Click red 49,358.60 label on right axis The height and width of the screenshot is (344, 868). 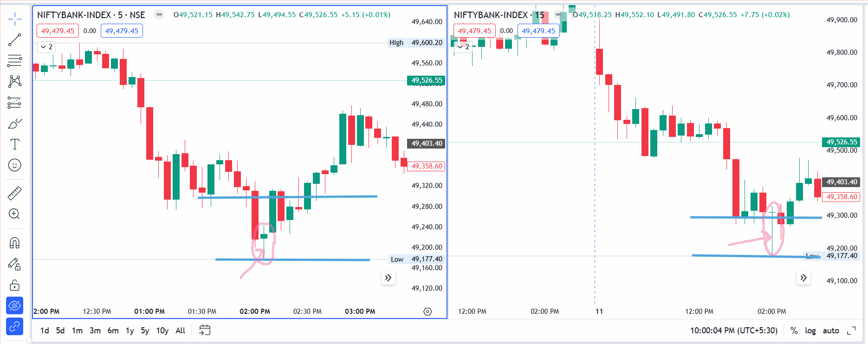842,197
